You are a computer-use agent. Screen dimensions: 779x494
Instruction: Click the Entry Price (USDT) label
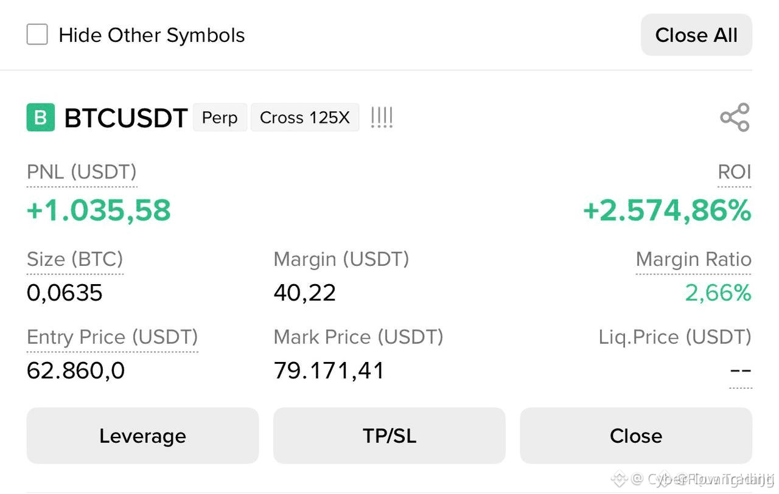point(113,337)
